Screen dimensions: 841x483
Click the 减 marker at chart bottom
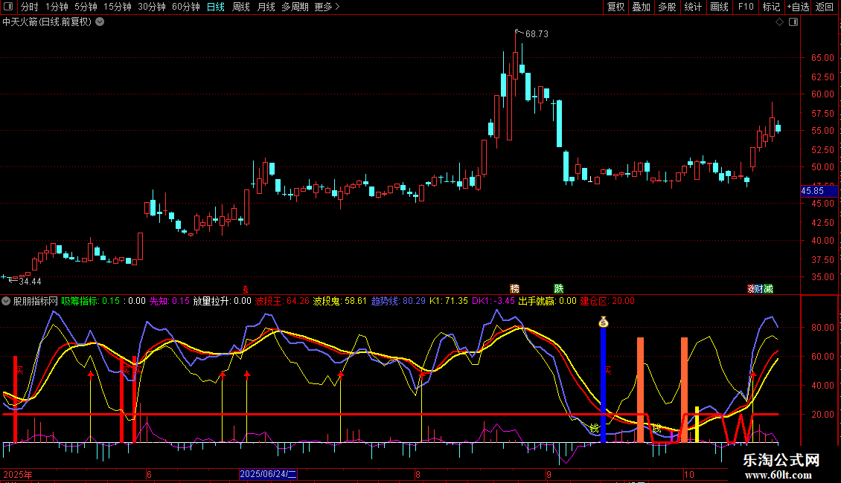pos(769,288)
